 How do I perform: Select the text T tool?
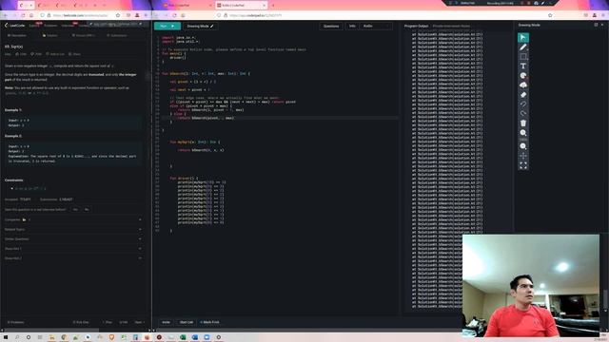point(523,66)
